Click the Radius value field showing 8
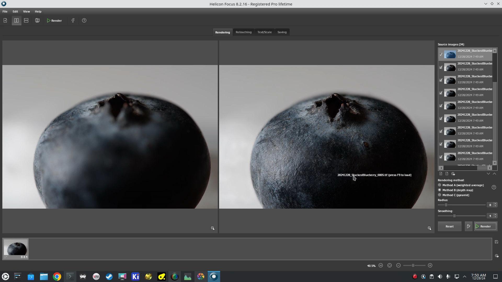 490,205
